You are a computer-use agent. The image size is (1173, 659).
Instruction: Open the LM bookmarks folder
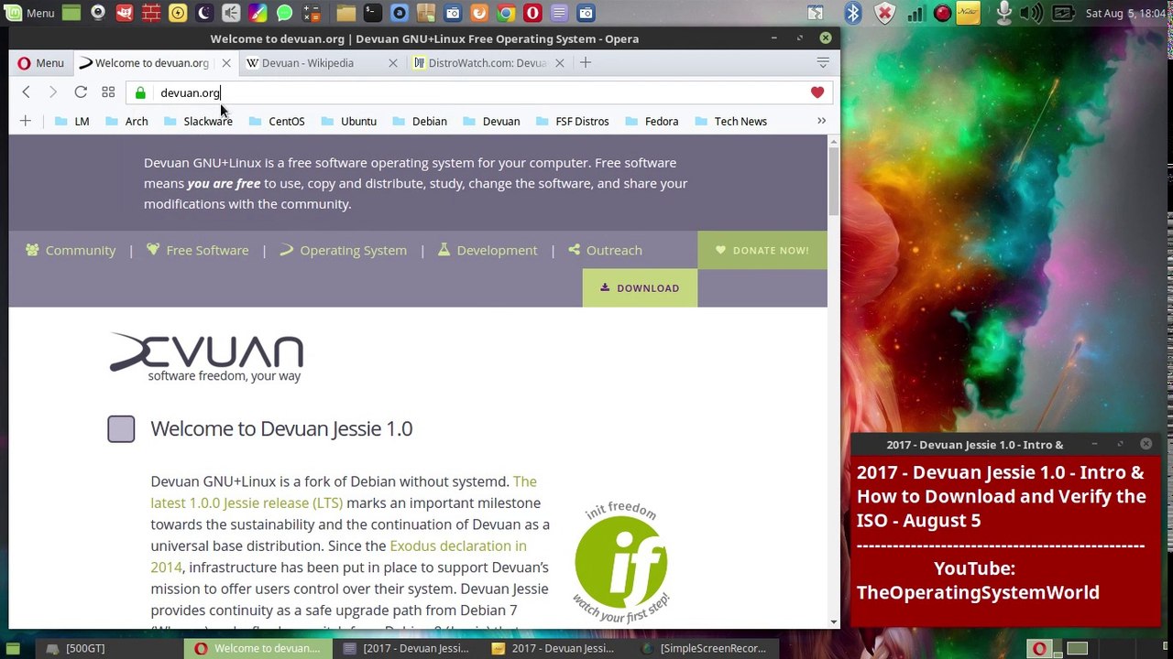(x=72, y=121)
